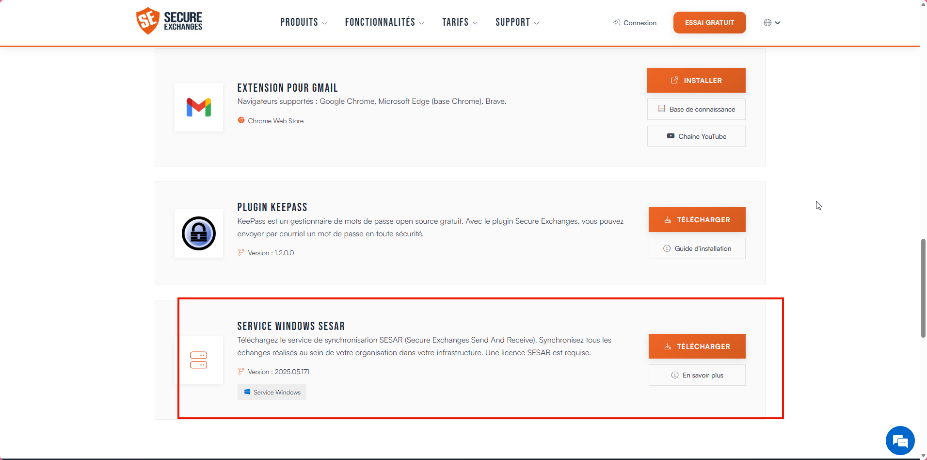Click the Chrome Web Store icon
The width and height of the screenshot is (927, 460).
241,120
